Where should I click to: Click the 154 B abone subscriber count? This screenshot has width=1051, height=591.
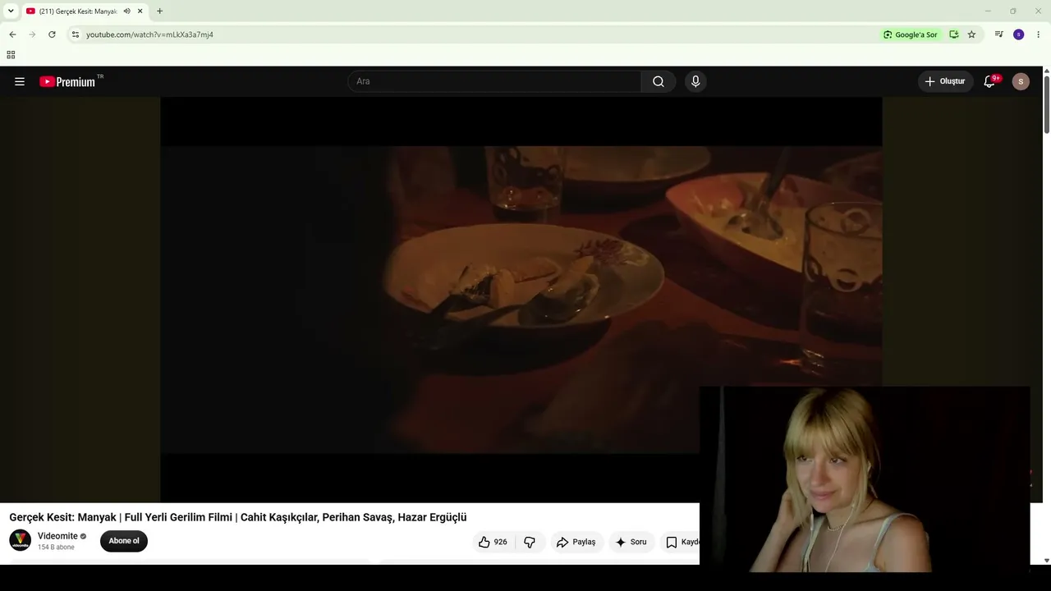[56, 547]
